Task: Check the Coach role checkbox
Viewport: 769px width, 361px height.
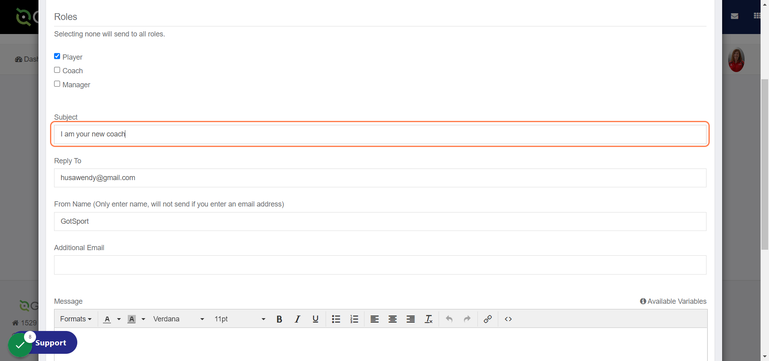Action: pyautogui.click(x=57, y=70)
